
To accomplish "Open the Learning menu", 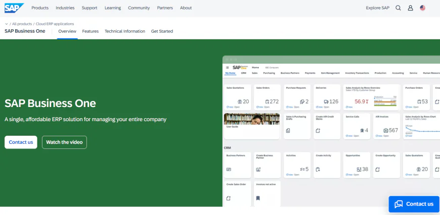I will point(113,8).
